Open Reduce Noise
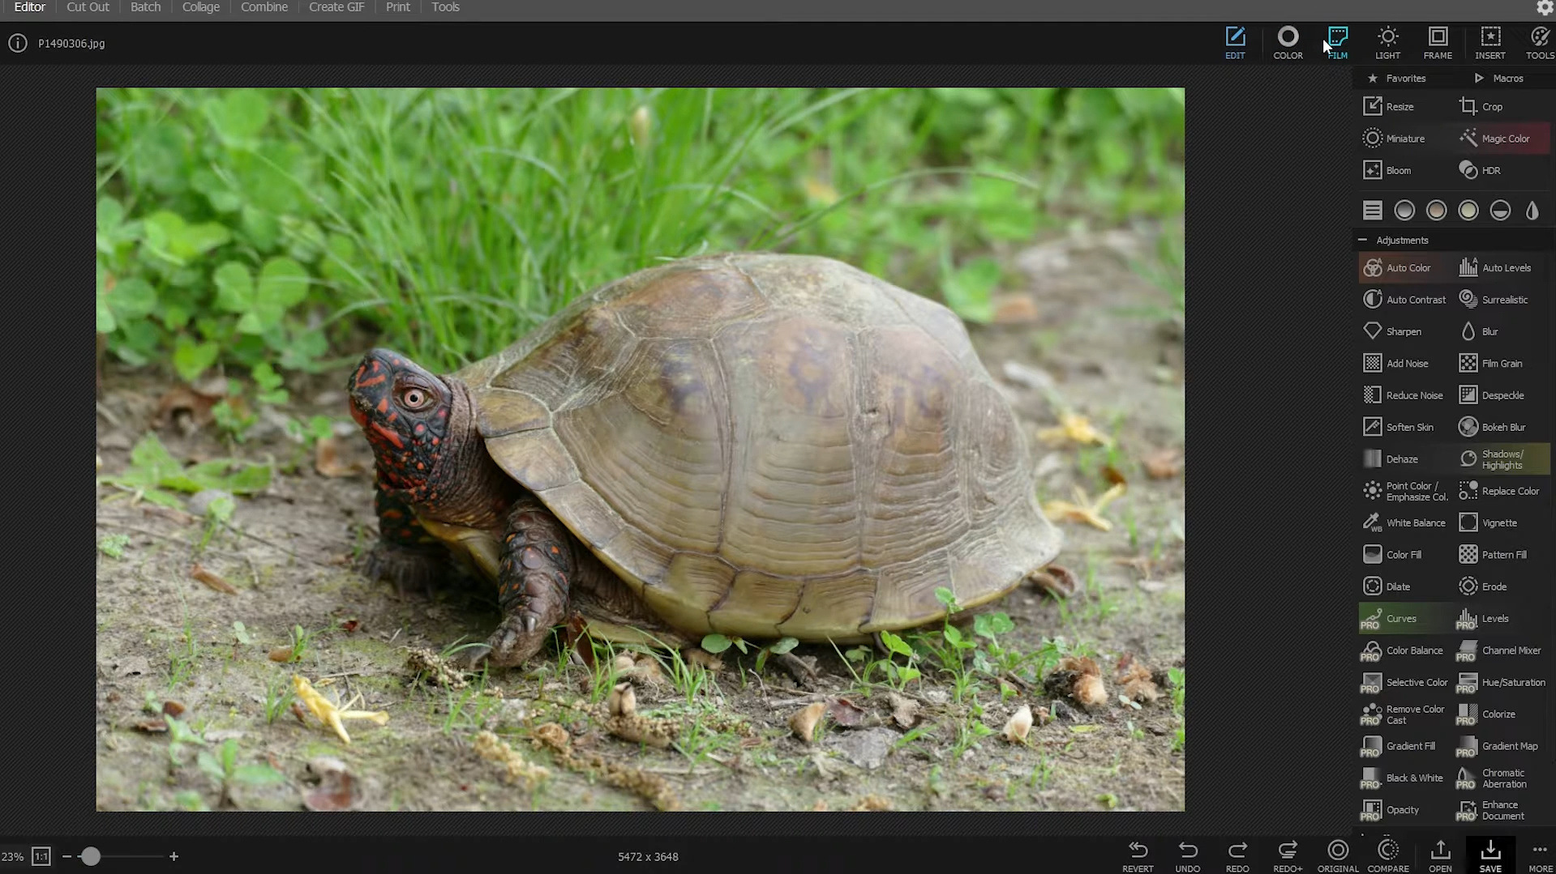This screenshot has height=874, width=1556. tap(1405, 395)
